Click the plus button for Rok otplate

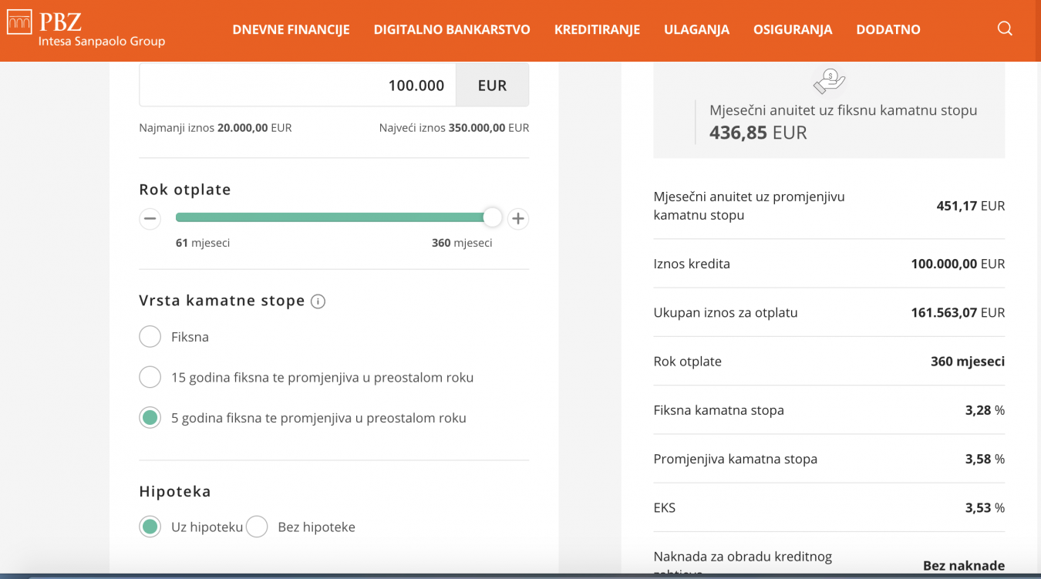tap(518, 219)
